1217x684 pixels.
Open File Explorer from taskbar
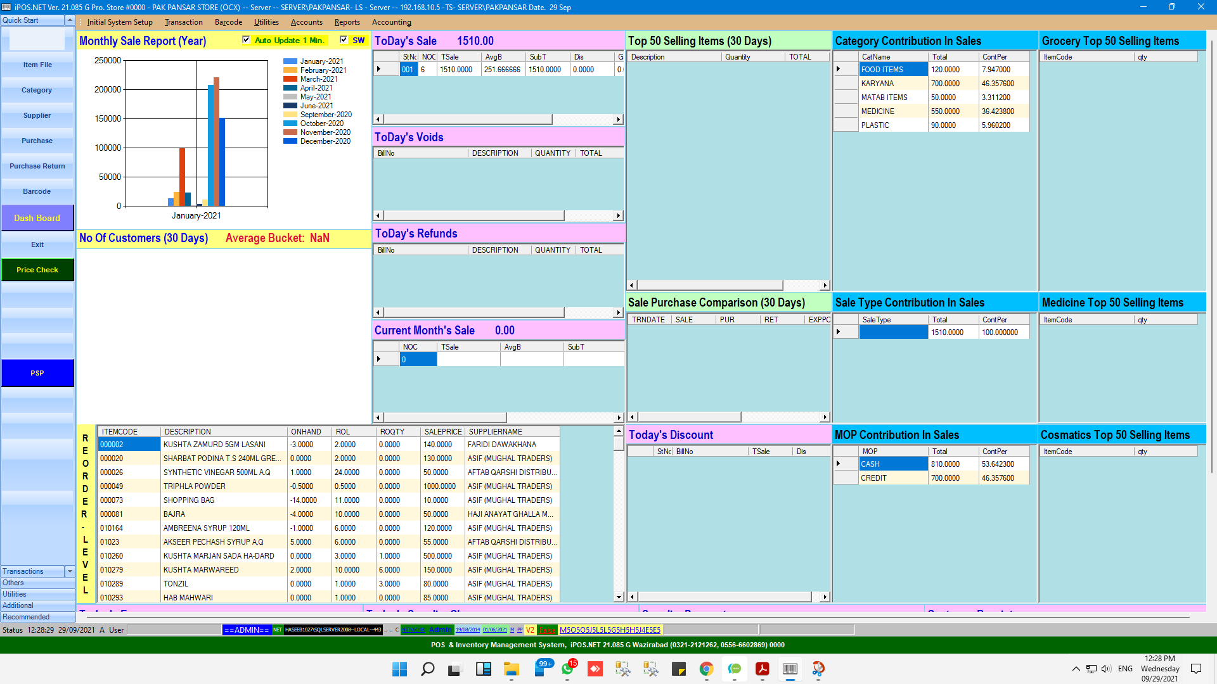511,669
